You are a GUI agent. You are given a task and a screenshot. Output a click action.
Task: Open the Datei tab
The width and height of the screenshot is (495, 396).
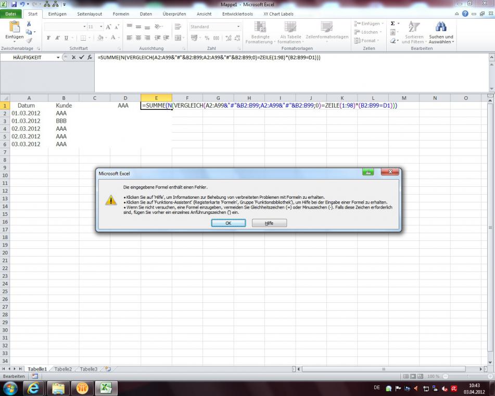coord(11,14)
